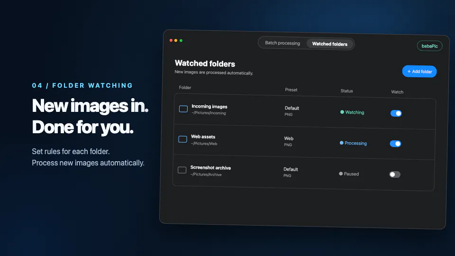Image resolution: width=455 pixels, height=256 pixels.
Task: Click the Incoming images folder icon
Action: (x=183, y=109)
